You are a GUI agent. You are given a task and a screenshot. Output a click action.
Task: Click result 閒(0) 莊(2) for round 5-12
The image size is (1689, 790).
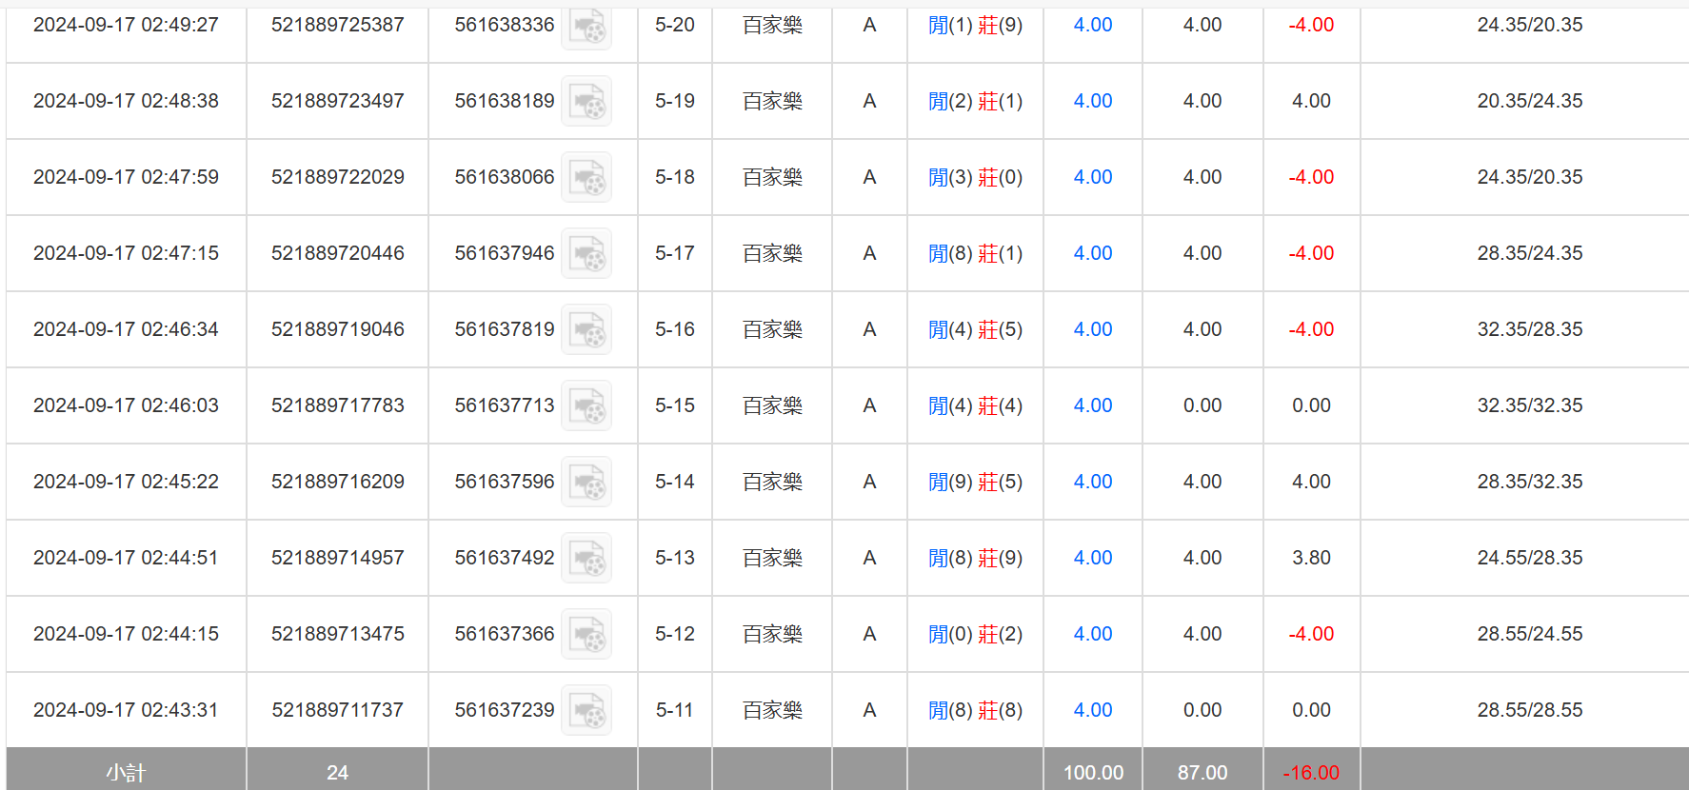(975, 634)
